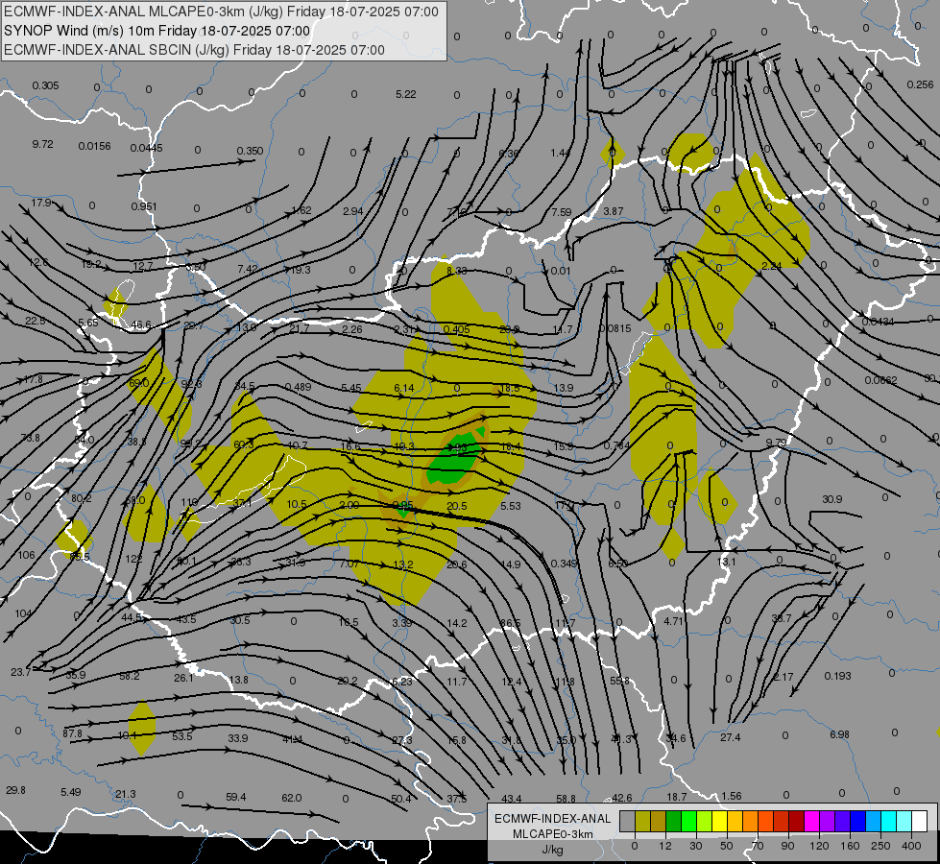Select the cyan legend swatch
Viewport: 940px width, 864px height.
point(888,821)
